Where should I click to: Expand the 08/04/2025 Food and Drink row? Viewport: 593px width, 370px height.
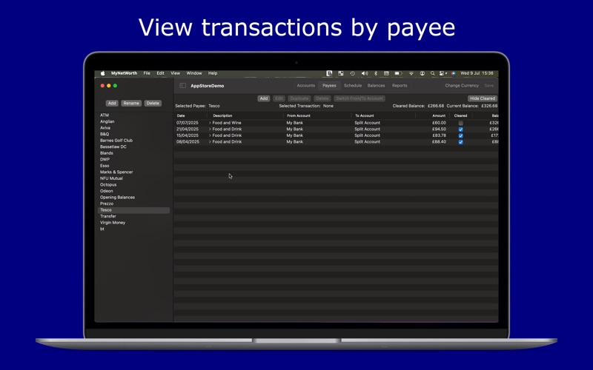(x=210, y=142)
